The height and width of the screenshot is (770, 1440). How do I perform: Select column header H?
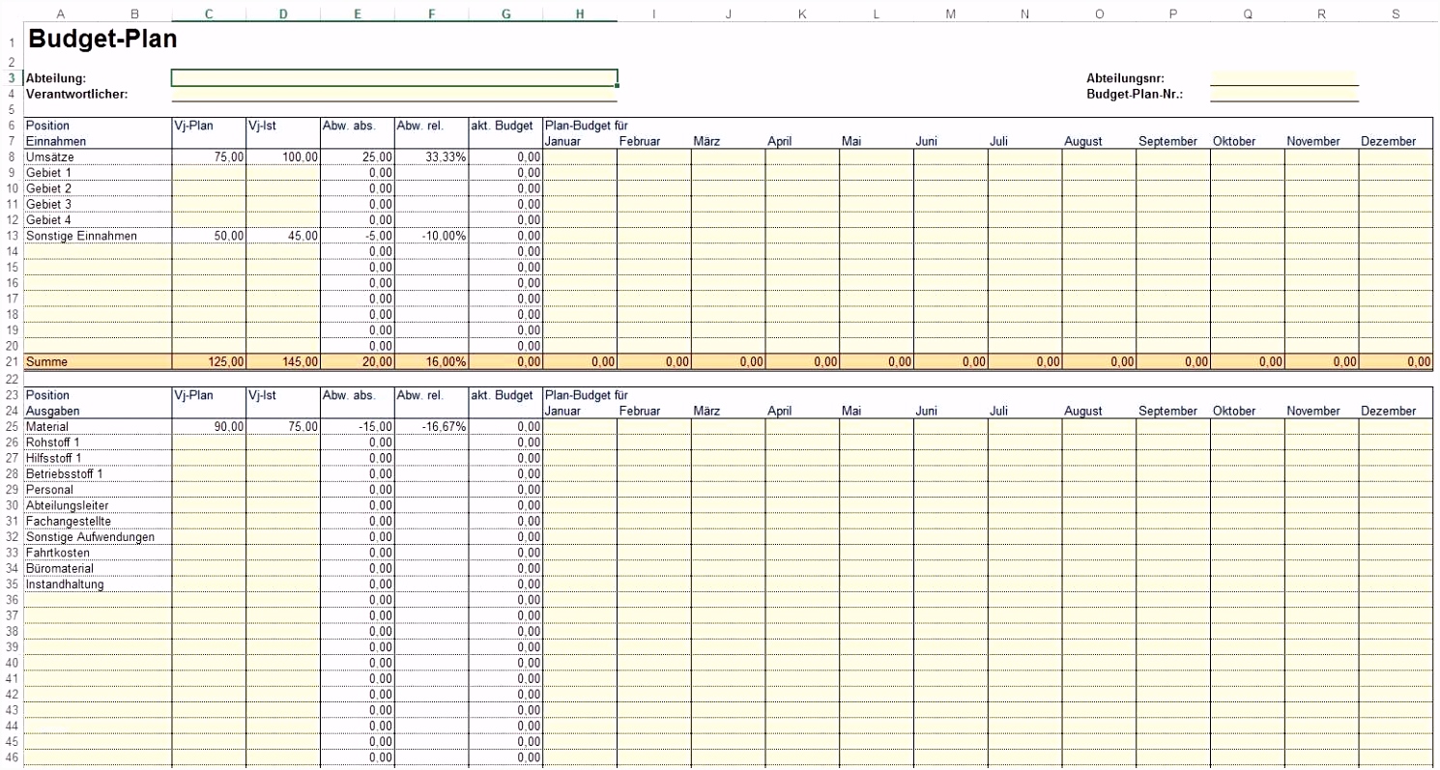pyautogui.click(x=580, y=14)
